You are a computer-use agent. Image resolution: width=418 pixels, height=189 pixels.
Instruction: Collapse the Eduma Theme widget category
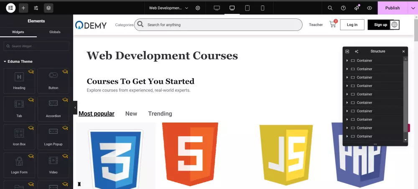[x=18, y=61]
